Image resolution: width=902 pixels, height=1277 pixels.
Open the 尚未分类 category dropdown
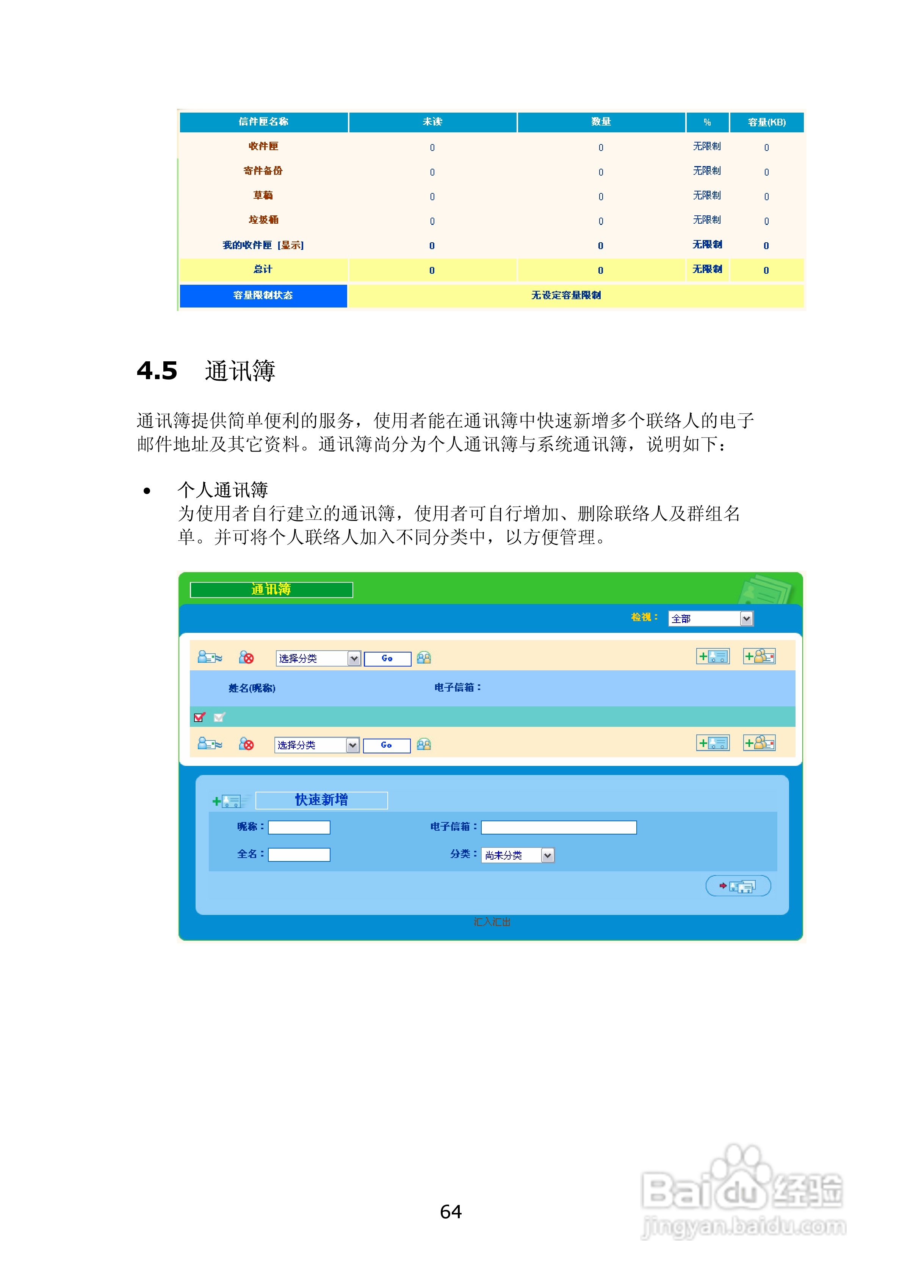click(x=517, y=855)
